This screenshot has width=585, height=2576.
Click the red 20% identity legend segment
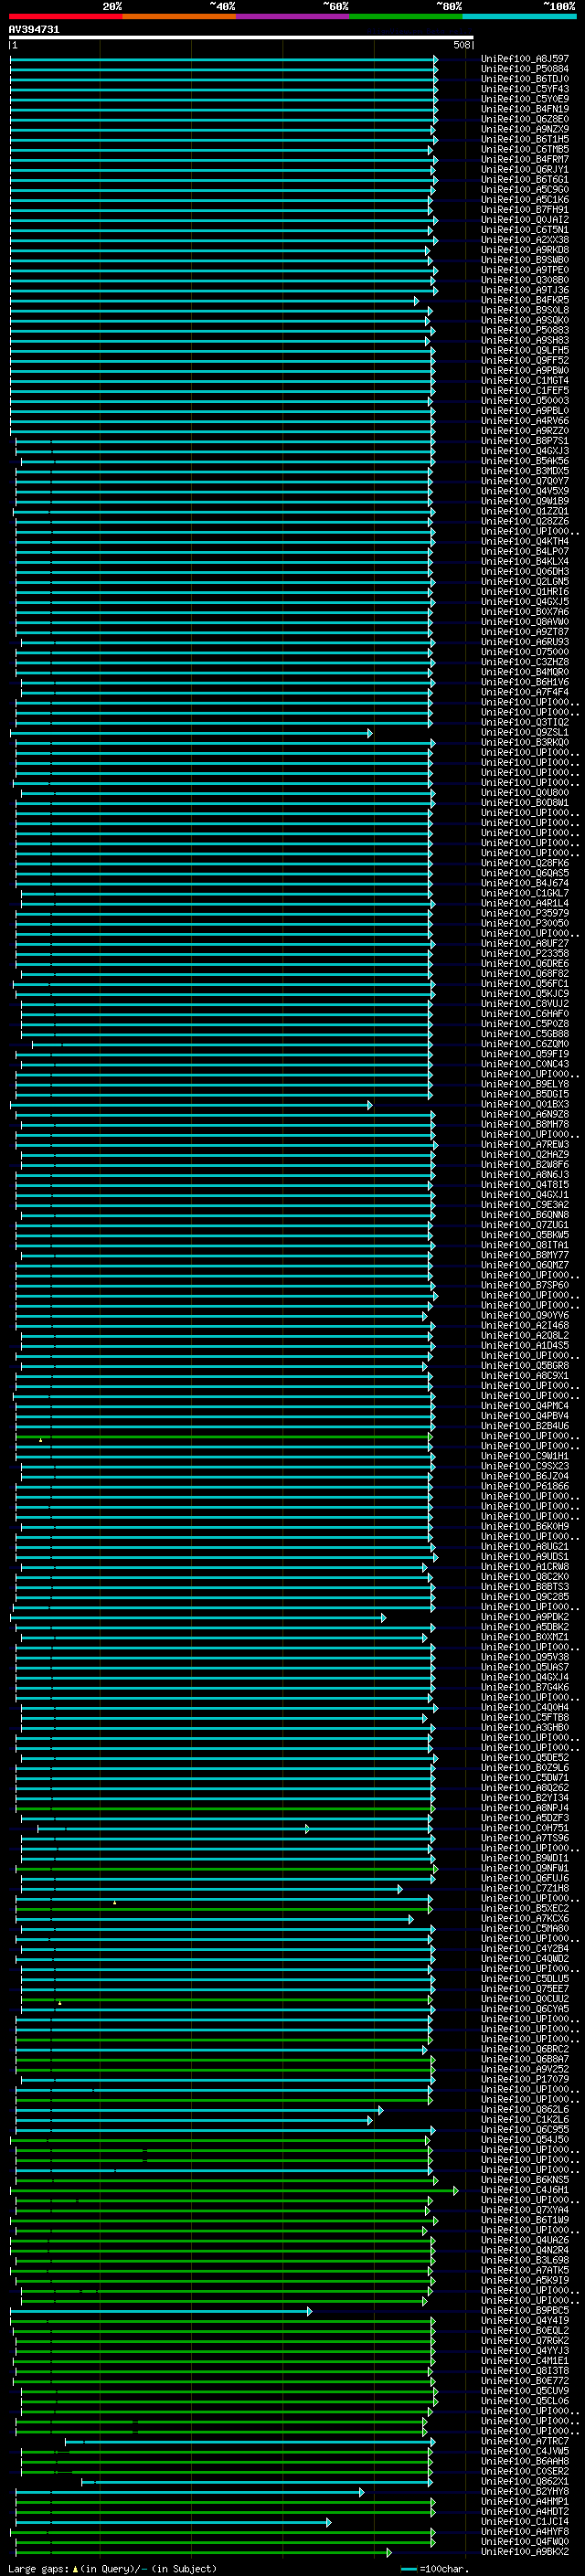(66, 16)
